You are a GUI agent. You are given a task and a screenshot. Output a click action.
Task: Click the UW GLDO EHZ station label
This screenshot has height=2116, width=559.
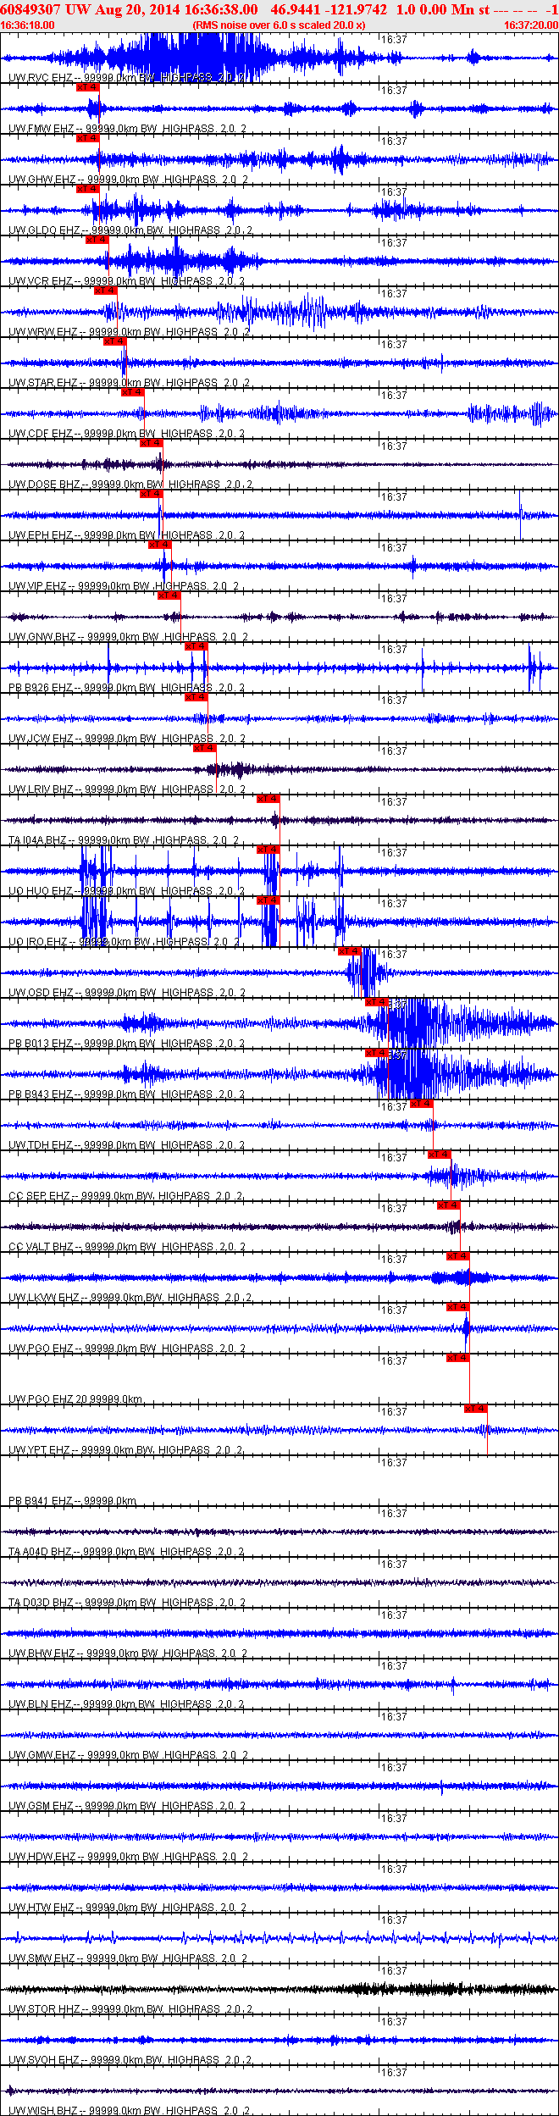[130, 230]
